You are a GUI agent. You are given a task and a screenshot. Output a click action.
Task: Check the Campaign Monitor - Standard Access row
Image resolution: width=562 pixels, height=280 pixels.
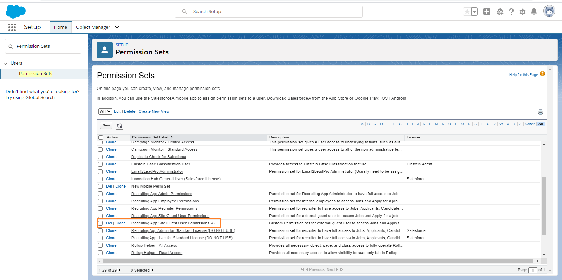[100, 150]
